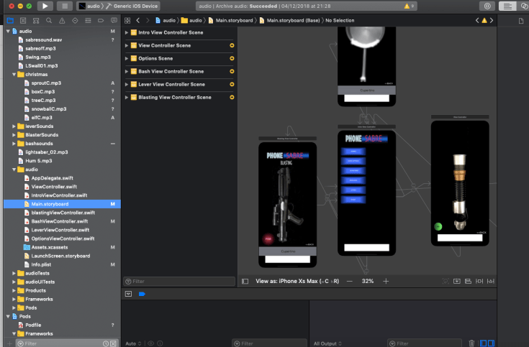Open the breakpoint navigator

pyautogui.click(x=101, y=21)
